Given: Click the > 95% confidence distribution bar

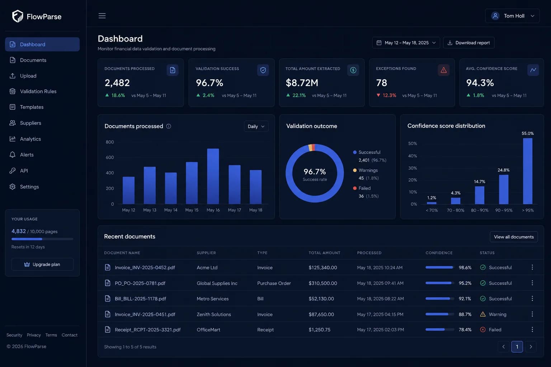Looking at the screenshot, I should (x=528, y=171).
